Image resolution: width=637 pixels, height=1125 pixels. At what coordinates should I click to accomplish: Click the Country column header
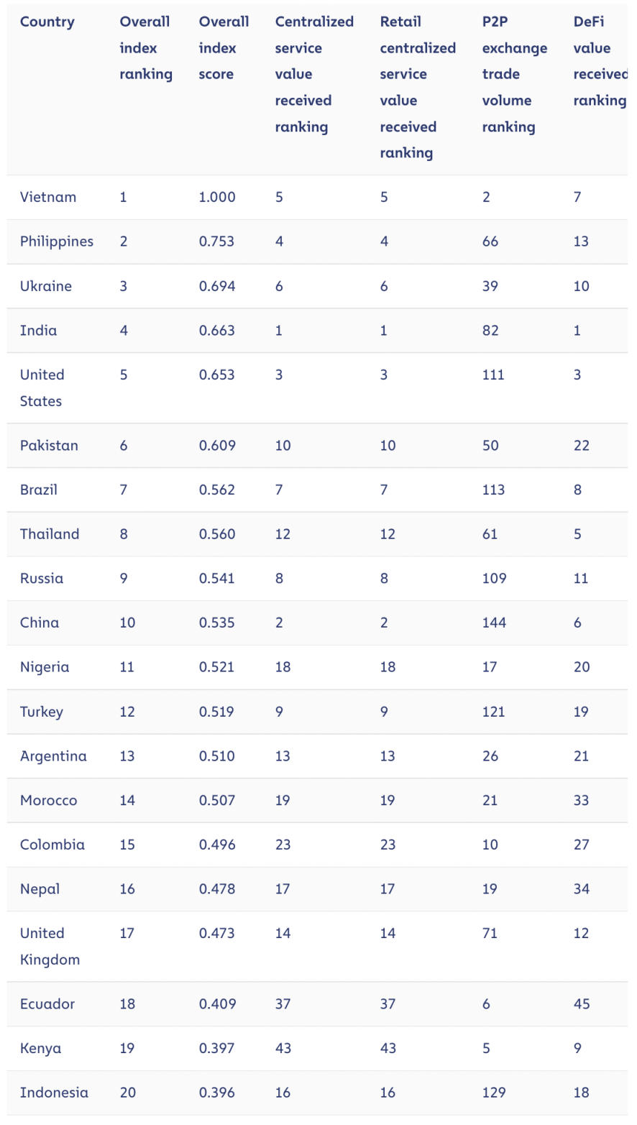pos(47,22)
